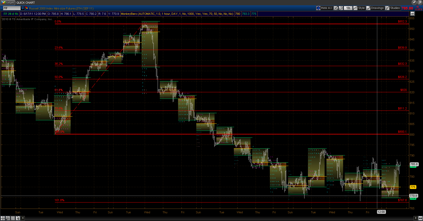
Task: Open the Gadgets menu
Action: tap(8, 2)
